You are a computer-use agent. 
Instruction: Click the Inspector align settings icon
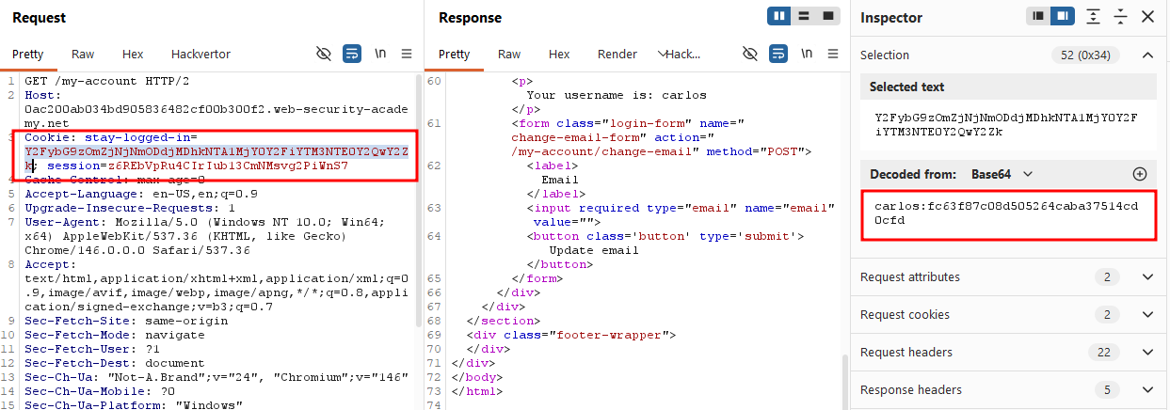(1093, 17)
